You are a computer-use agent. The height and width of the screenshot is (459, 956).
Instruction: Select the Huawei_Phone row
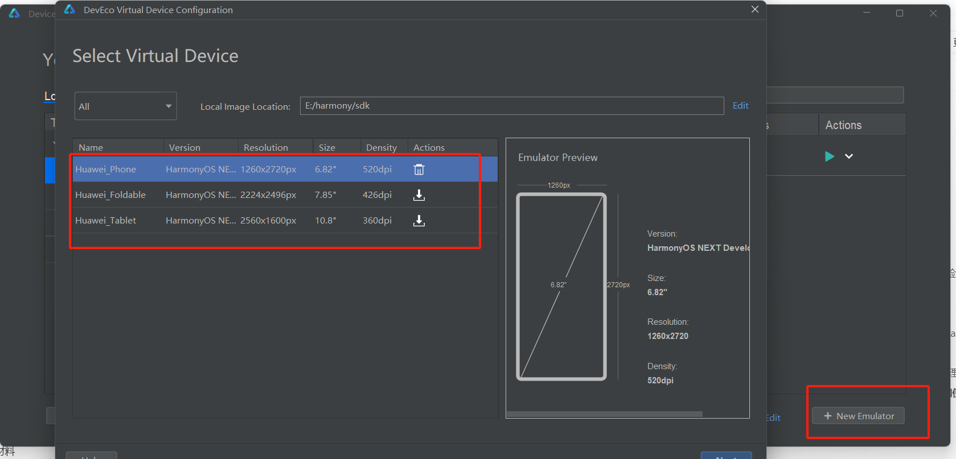[285, 169]
